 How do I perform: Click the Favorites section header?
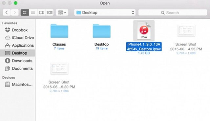coord(10,23)
